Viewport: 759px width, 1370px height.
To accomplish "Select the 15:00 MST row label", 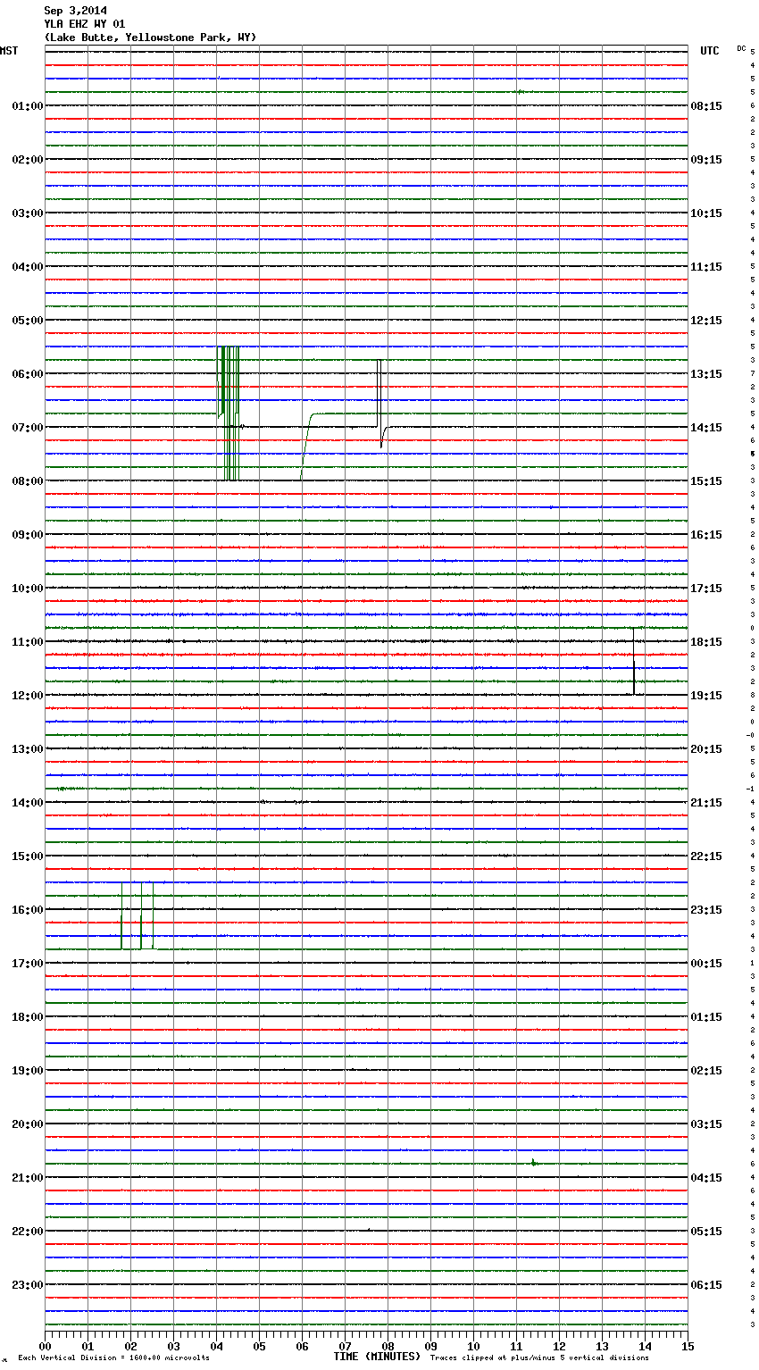I will pyautogui.click(x=28, y=856).
